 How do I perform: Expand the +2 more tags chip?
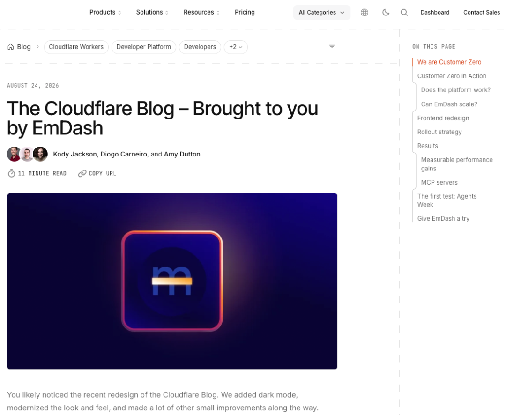tap(236, 47)
